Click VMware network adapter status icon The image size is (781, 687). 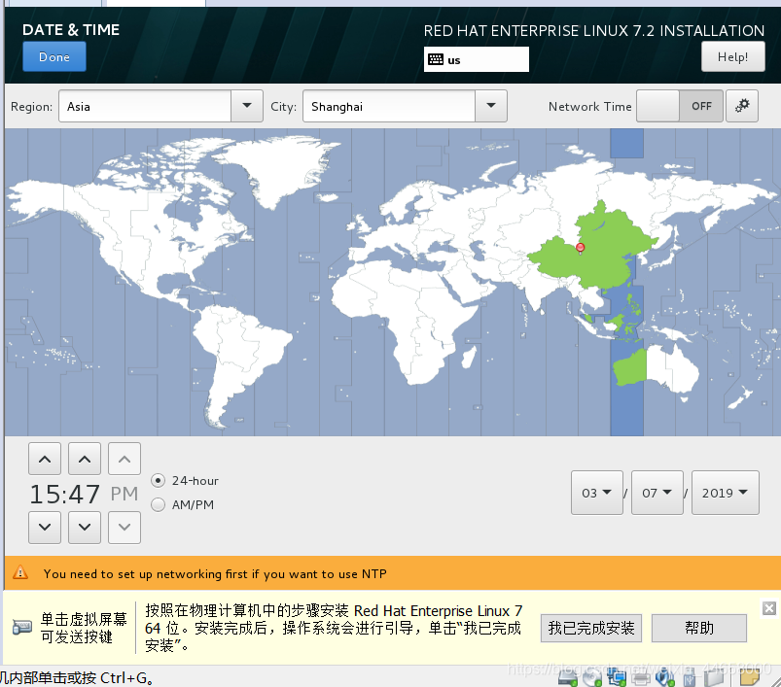617,677
